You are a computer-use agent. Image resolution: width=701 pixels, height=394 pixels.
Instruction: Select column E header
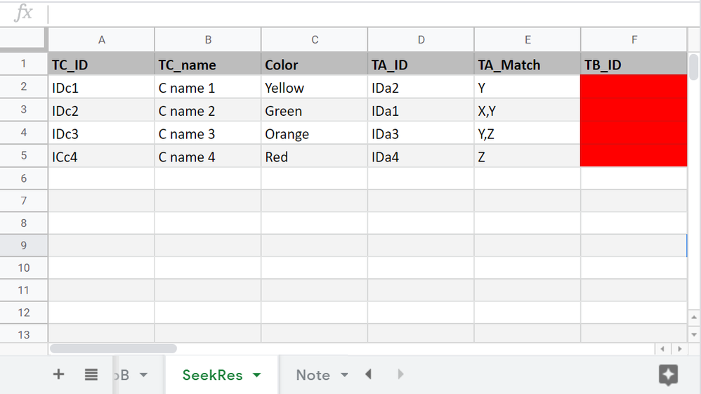point(528,40)
